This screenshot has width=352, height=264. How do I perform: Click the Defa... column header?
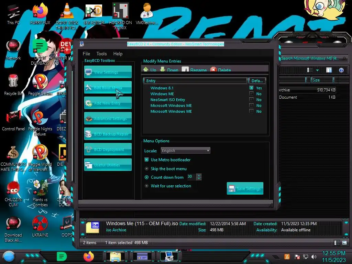[257, 80]
